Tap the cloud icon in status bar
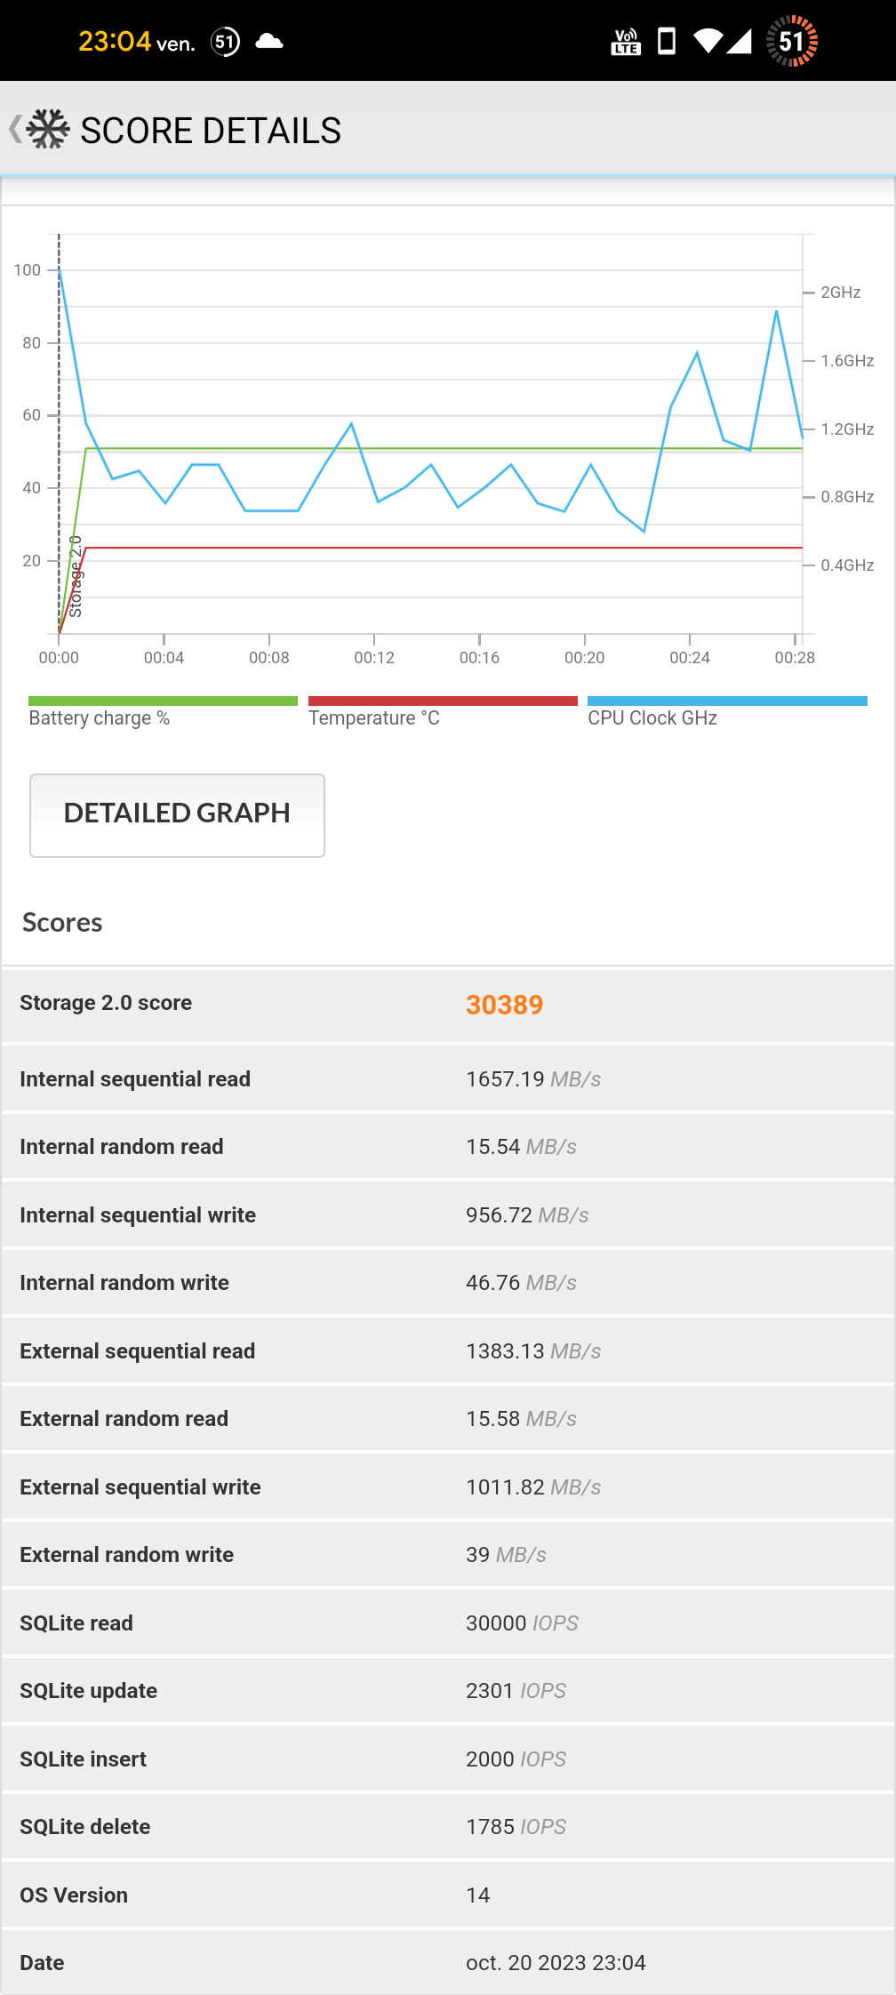The width and height of the screenshot is (896, 1995). point(269,41)
